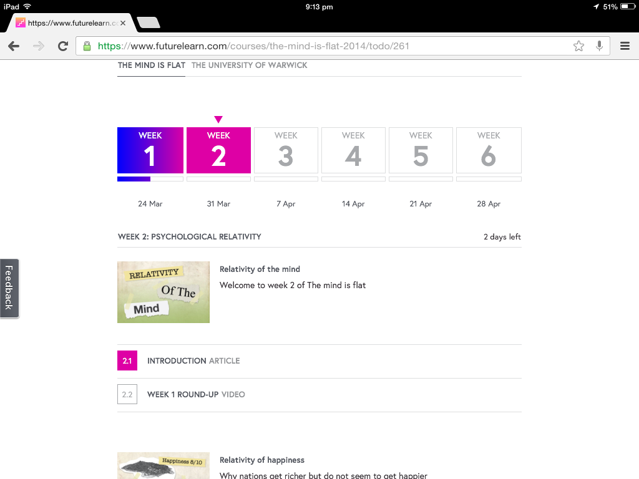Image resolution: width=639 pixels, height=479 pixels.
Task: Open The Mind Is Flat course link
Action: pyautogui.click(x=152, y=65)
